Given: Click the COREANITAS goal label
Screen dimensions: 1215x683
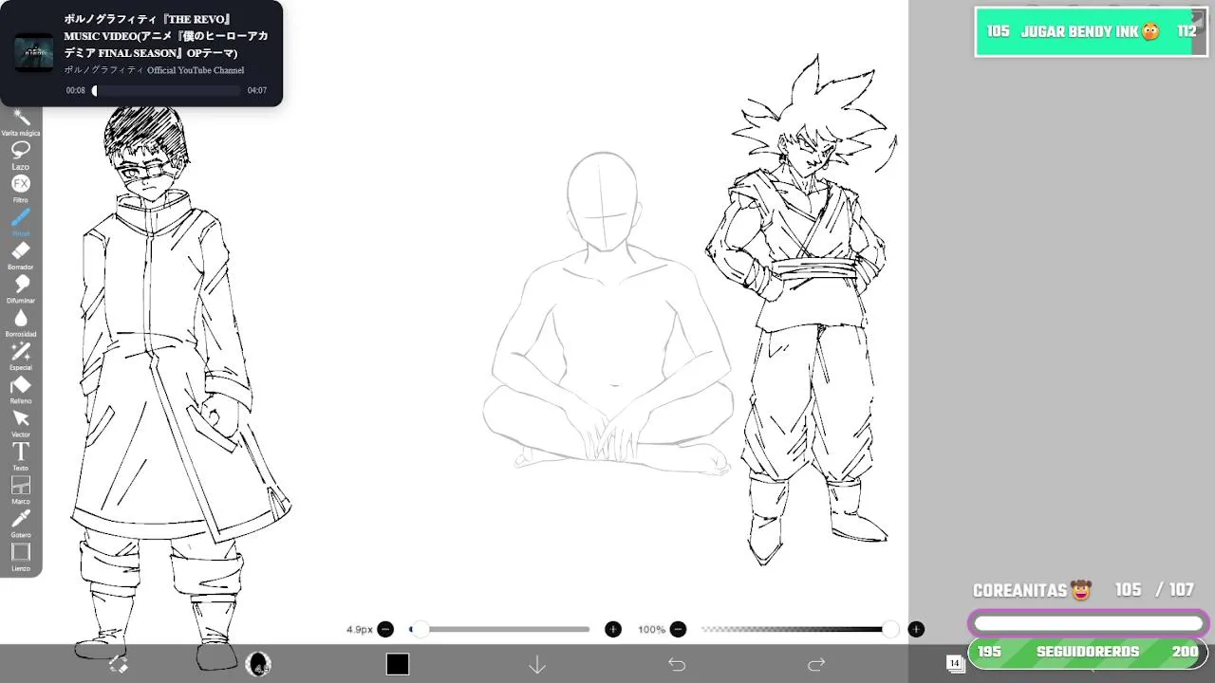Looking at the screenshot, I should [x=1032, y=590].
